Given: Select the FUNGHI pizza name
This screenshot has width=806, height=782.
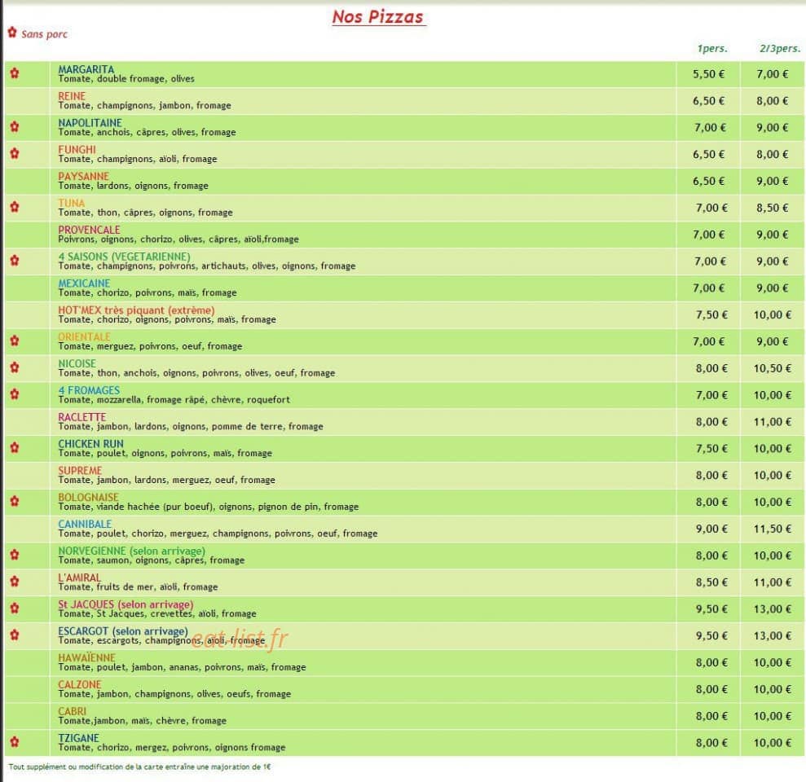Looking at the screenshot, I should click(x=77, y=149).
